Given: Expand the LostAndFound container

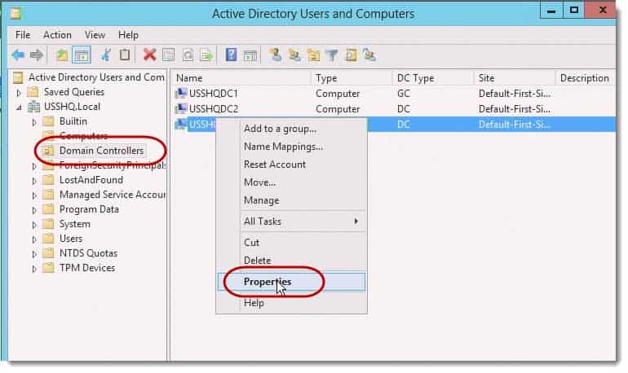Looking at the screenshot, I should (x=34, y=181).
